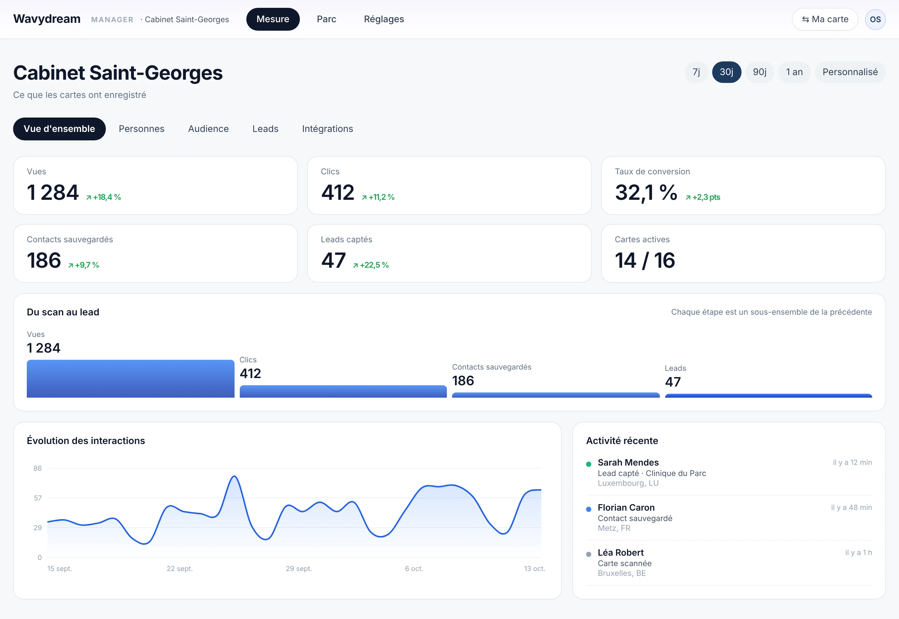
Task: Switch to the Leads tab
Action: point(265,129)
